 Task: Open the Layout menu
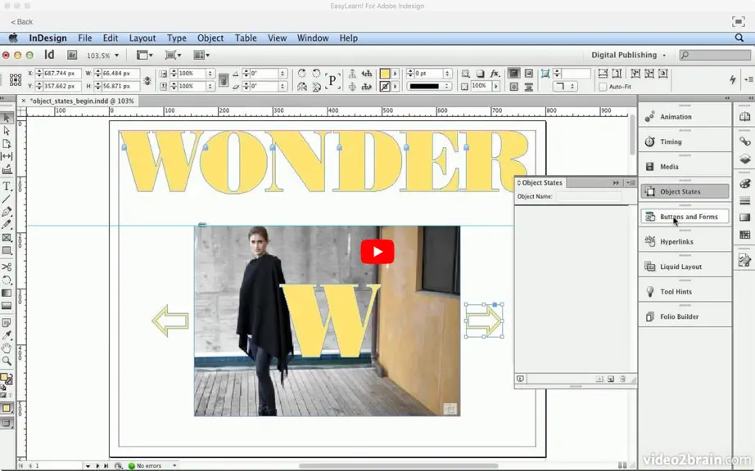coord(142,38)
